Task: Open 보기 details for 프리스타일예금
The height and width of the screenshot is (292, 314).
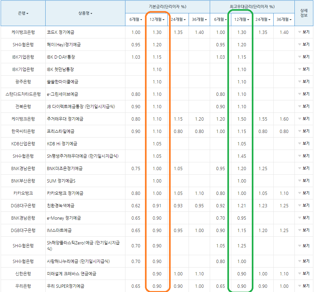Action: click(304, 131)
